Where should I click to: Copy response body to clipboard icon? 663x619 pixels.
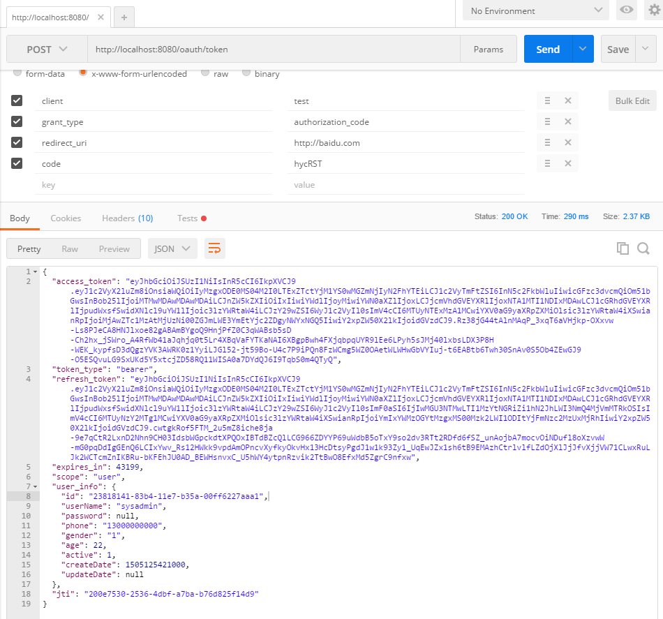click(623, 248)
